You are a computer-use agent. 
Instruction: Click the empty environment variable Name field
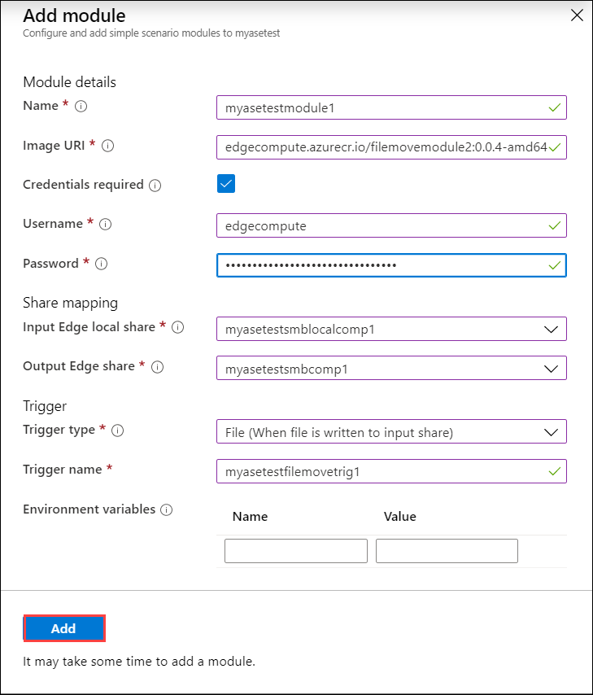tap(295, 551)
